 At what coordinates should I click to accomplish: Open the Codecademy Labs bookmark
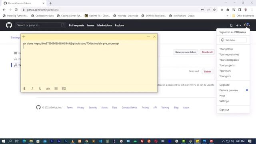pyautogui.click(x=42, y=16)
